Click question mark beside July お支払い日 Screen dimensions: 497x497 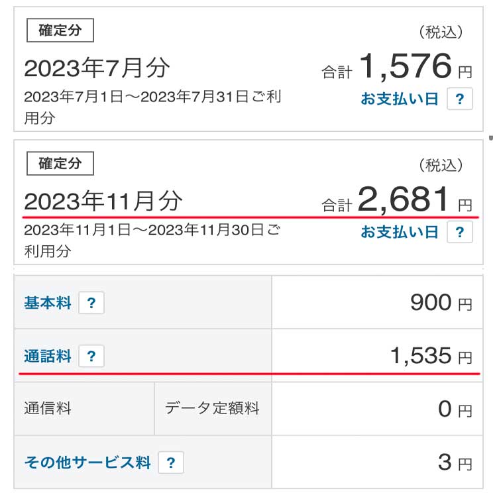click(x=460, y=99)
